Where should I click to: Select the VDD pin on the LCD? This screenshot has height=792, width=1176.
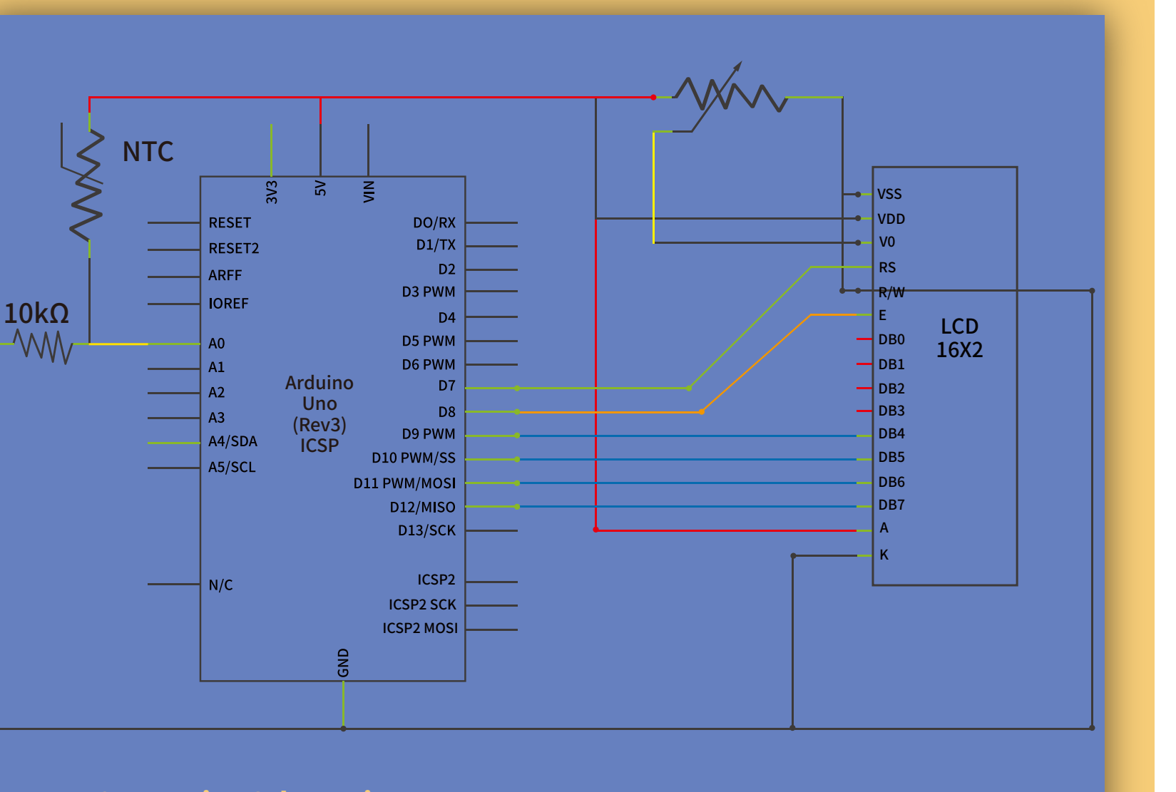coord(891,219)
